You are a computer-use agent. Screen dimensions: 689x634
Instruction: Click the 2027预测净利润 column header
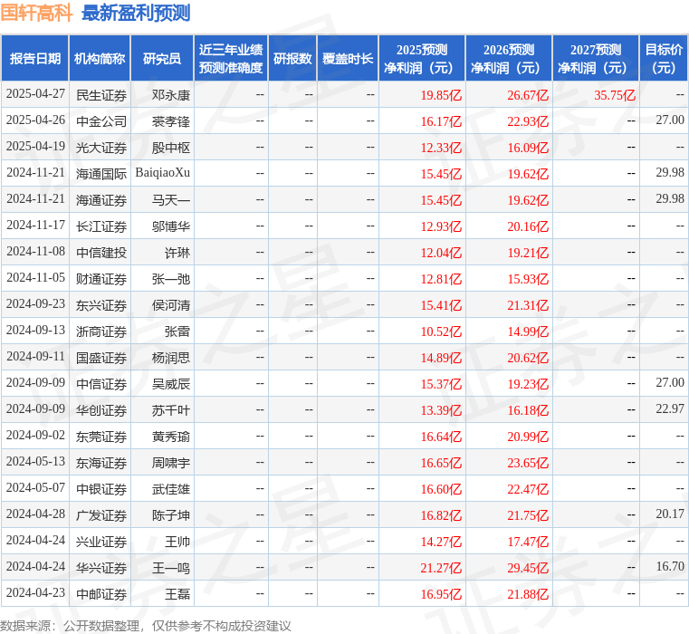596,59
